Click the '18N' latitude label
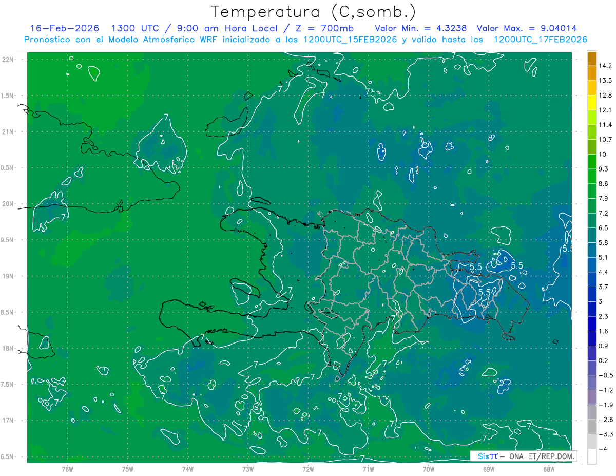The height and width of the screenshot is (476, 616). tap(9, 349)
